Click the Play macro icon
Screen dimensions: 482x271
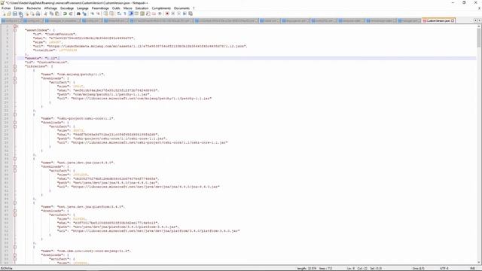(x=179, y=14)
